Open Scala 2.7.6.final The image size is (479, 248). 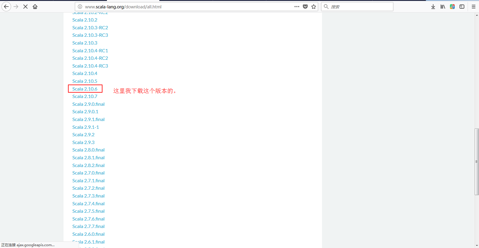pos(88,219)
